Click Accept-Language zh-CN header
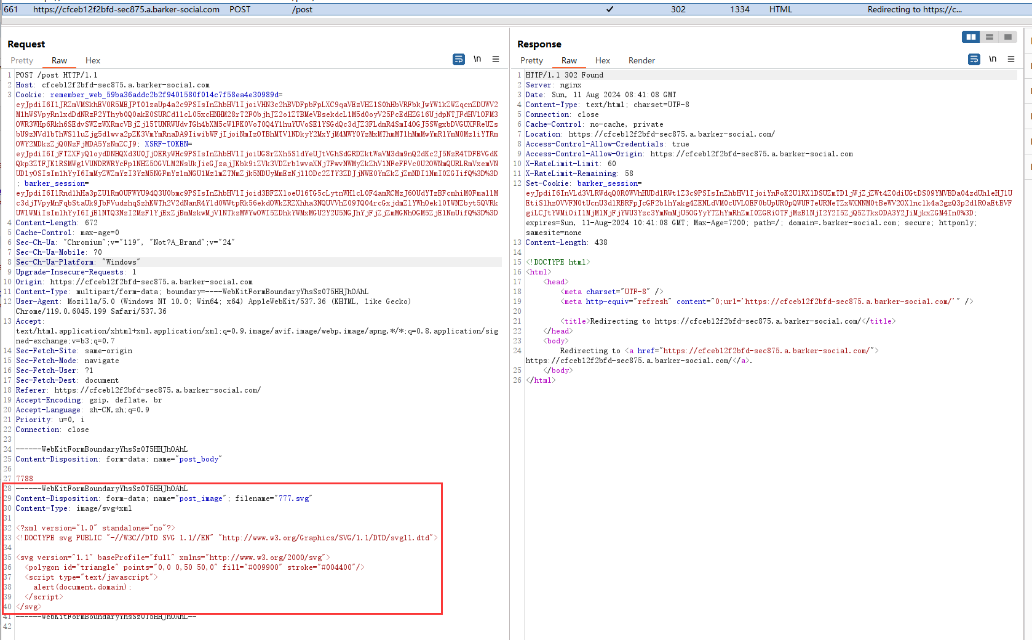 (82, 410)
